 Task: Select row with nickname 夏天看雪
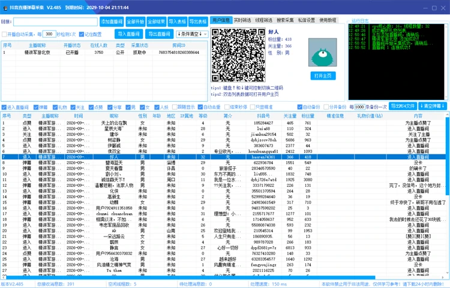(223, 168)
